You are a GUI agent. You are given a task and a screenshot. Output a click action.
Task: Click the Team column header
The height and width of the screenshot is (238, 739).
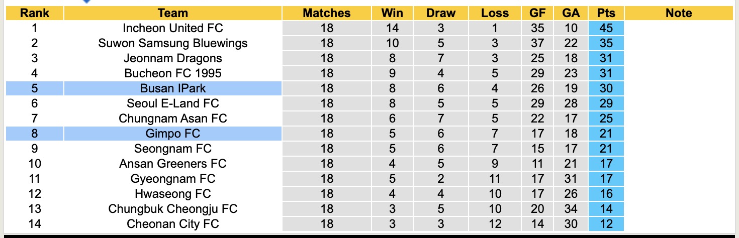click(x=172, y=13)
